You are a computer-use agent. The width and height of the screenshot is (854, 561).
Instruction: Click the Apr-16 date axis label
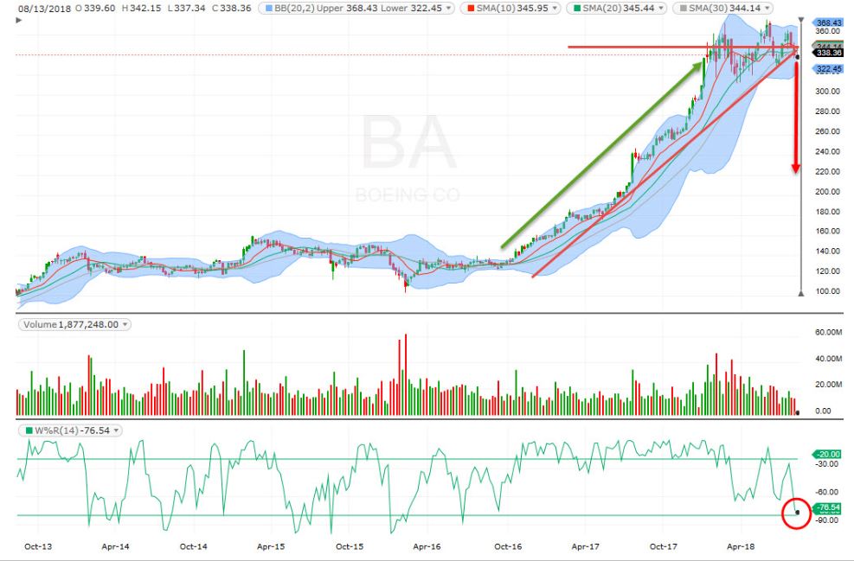427,546
